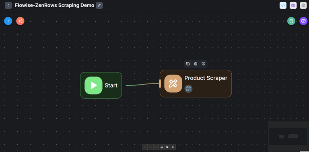Open the purple chat button
This screenshot has height=152, width=309.
click(x=303, y=21)
